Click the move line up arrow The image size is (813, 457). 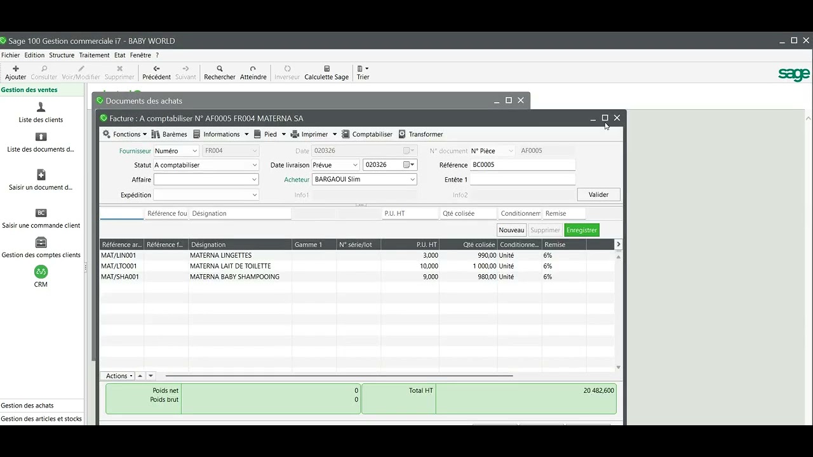point(140,376)
